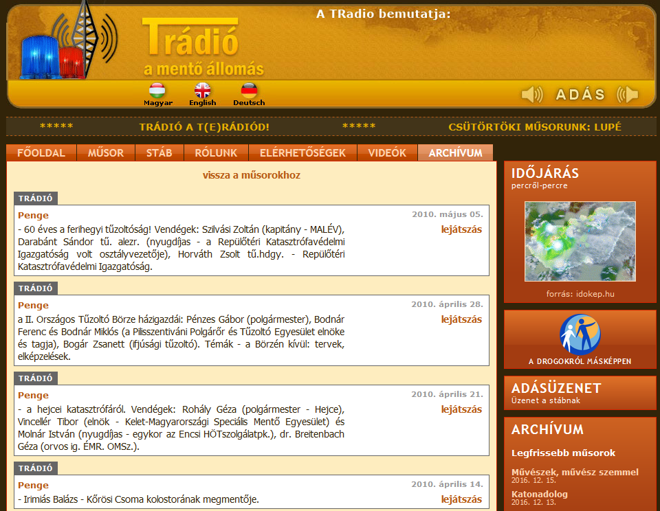Open the A drogokról másképpen icon
660x511 pixels.
click(580, 334)
